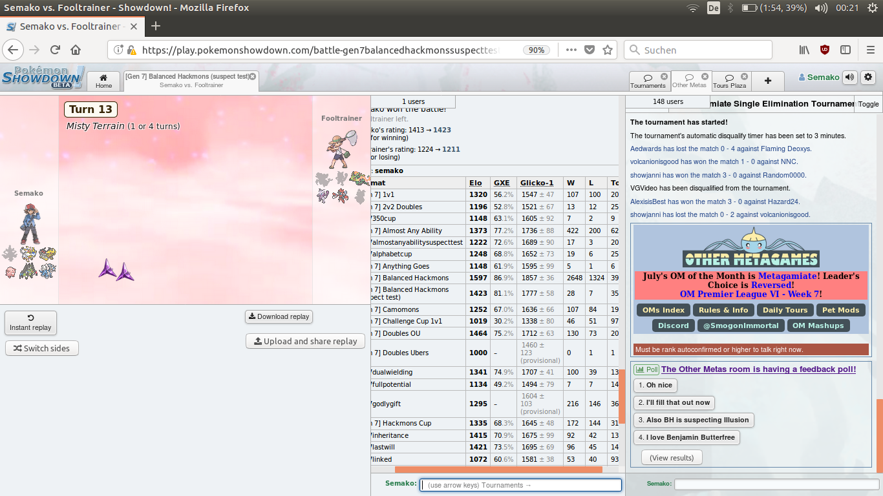The width and height of the screenshot is (883, 496).
Task: Save page to Pocket
Action: point(590,50)
